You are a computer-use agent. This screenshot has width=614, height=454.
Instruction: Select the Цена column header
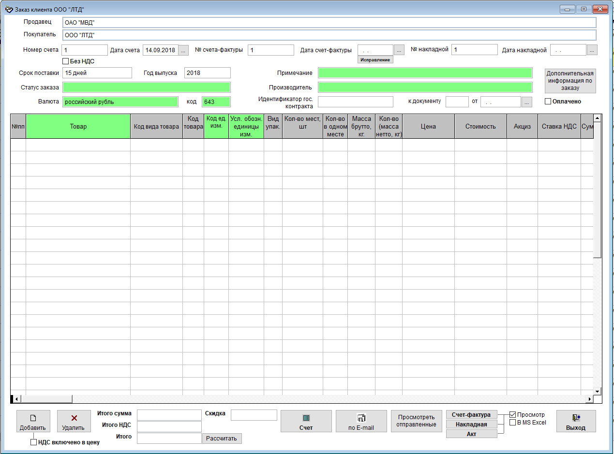point(428,127)
